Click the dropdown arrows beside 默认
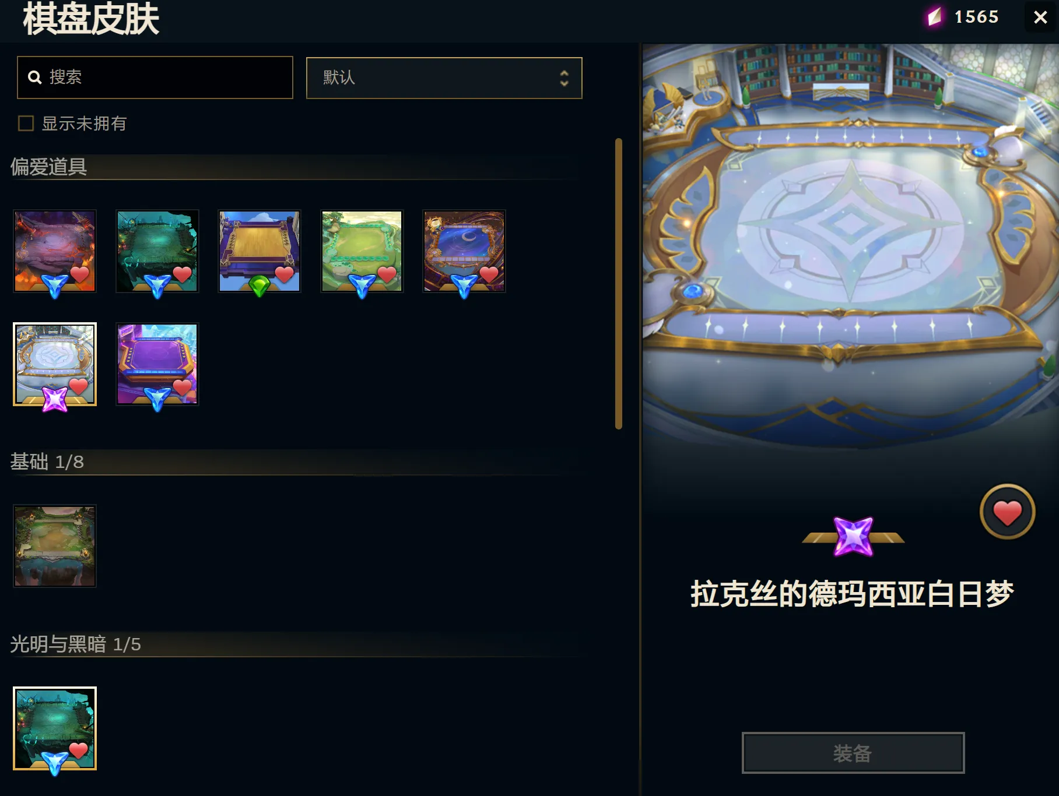 click(564, 78)
